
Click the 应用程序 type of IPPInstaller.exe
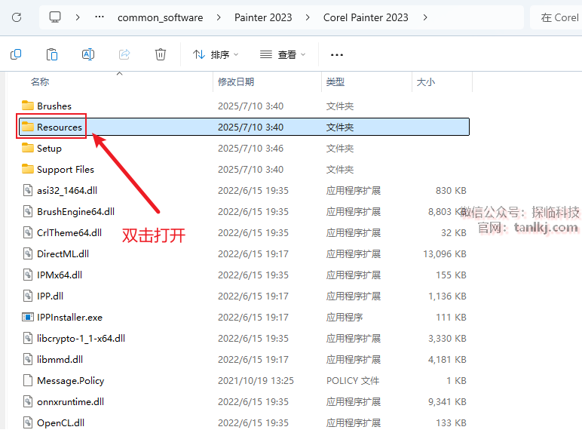[345, 318]
